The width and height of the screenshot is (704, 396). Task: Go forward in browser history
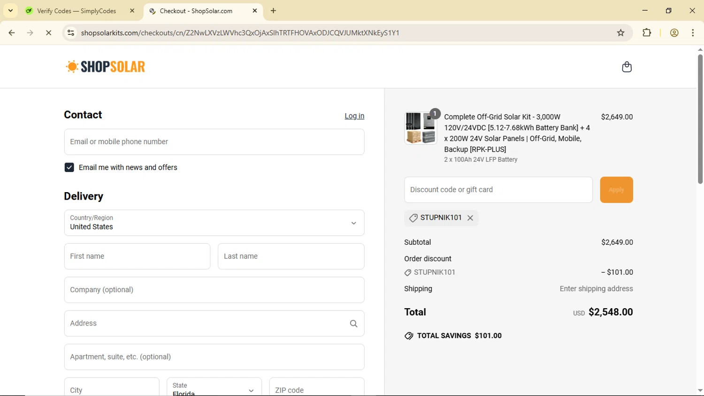tap(30, 33)
